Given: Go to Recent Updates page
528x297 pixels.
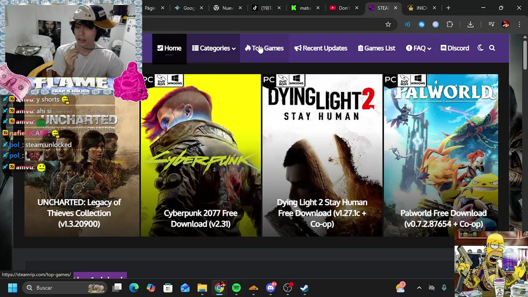Looking at the screenshot, I should click(321, 48).
